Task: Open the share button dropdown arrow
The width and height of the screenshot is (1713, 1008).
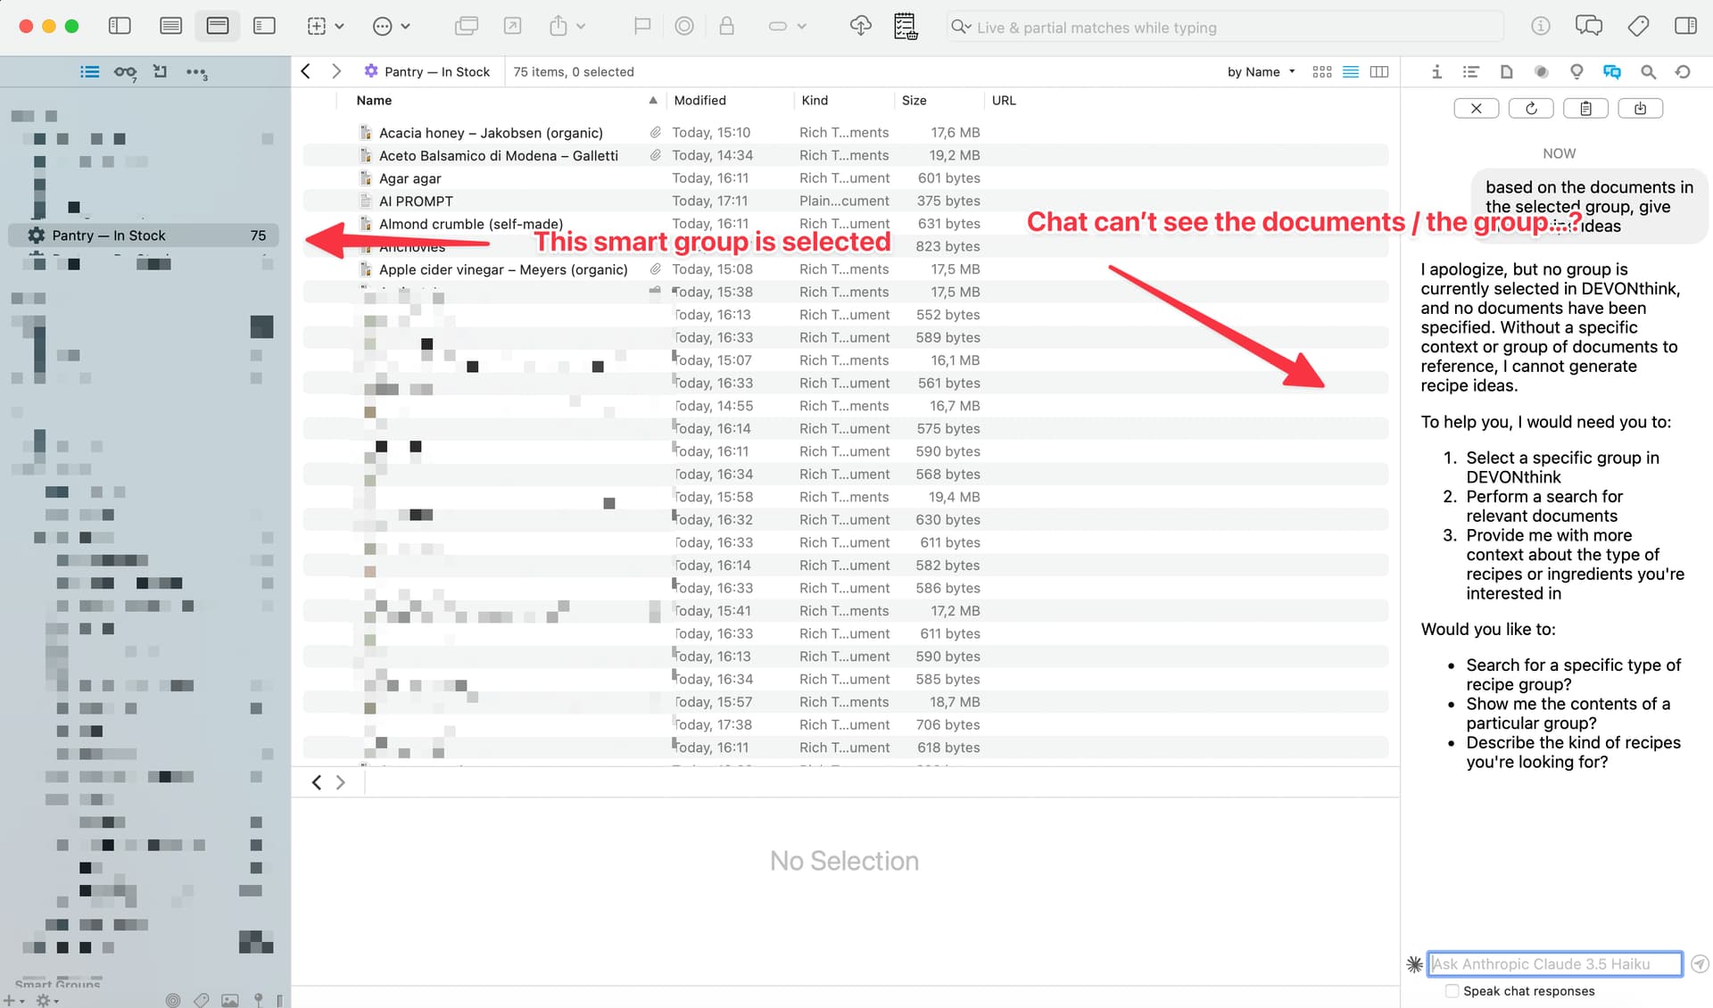Action: point(581,27)
